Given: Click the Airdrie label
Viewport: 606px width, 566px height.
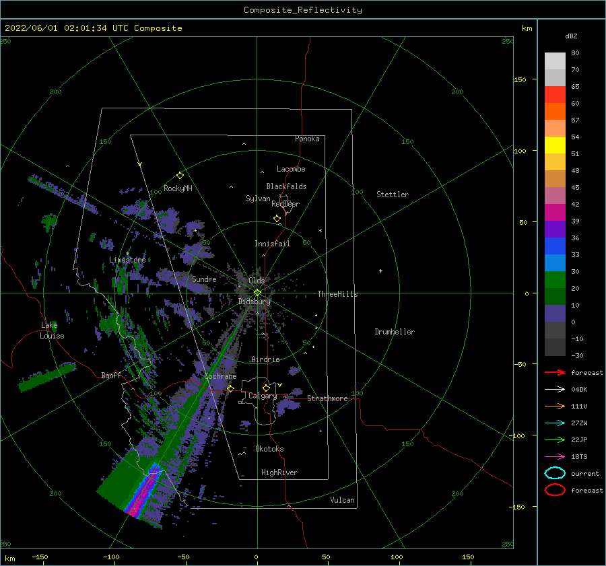Looking at the screenshot, I should [265, 359].
